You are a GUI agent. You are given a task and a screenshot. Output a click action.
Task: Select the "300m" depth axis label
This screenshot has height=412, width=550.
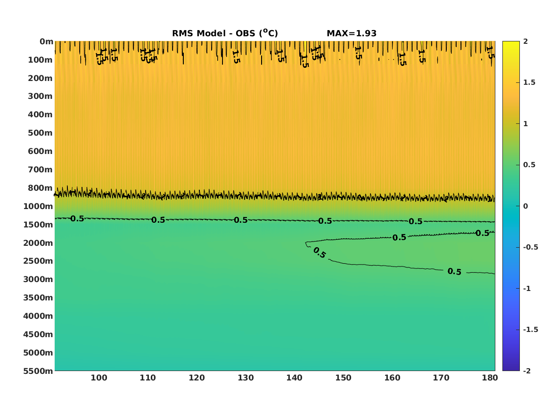coord(41,96)
